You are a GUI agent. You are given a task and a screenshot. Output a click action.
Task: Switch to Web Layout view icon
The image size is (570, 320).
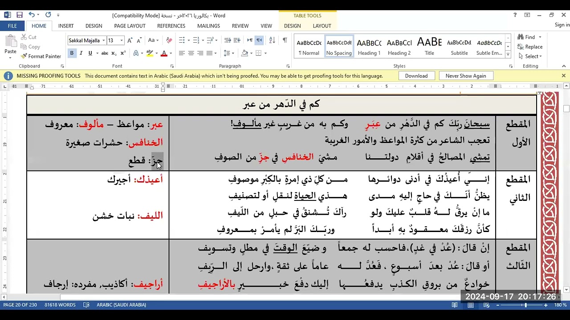click(486, 305)
